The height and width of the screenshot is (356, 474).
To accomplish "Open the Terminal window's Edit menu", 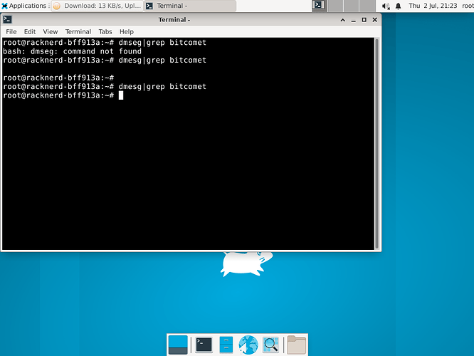I will [30, 32].
